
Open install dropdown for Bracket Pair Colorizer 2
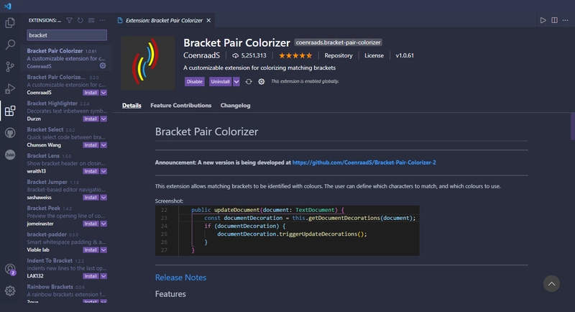103,93
